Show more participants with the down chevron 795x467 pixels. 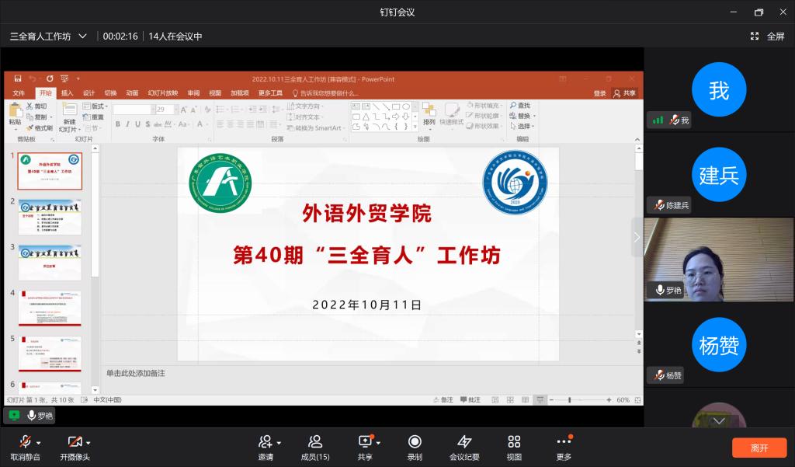tap(719, 421)
